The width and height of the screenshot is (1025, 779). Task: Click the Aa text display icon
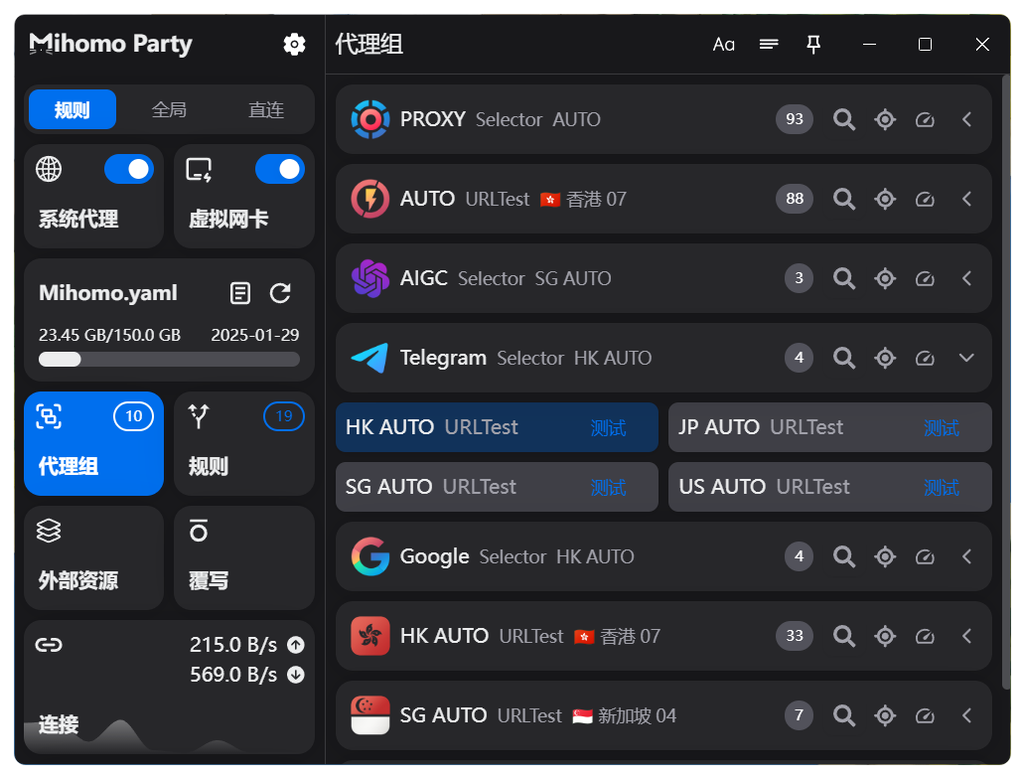click(724, 44)
